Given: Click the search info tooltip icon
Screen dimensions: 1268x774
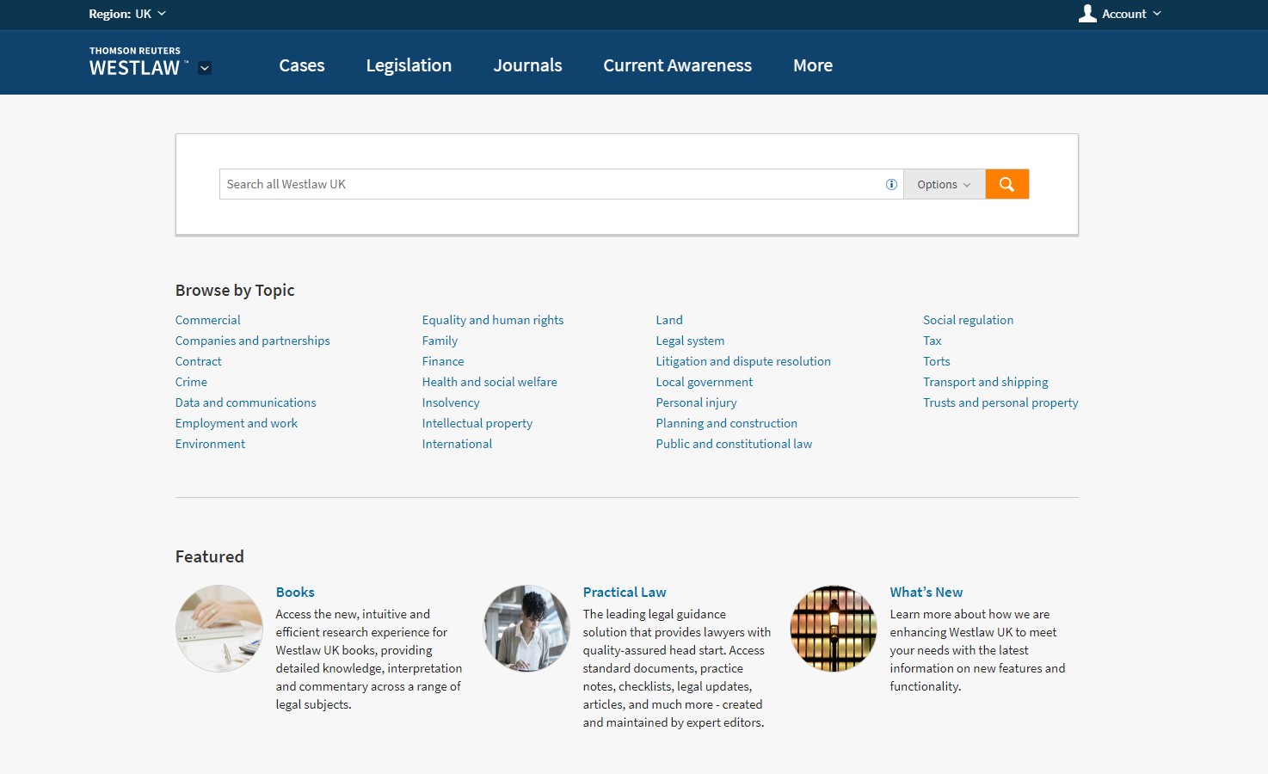Looking at the screenshot, I should (x=891, y=184).
